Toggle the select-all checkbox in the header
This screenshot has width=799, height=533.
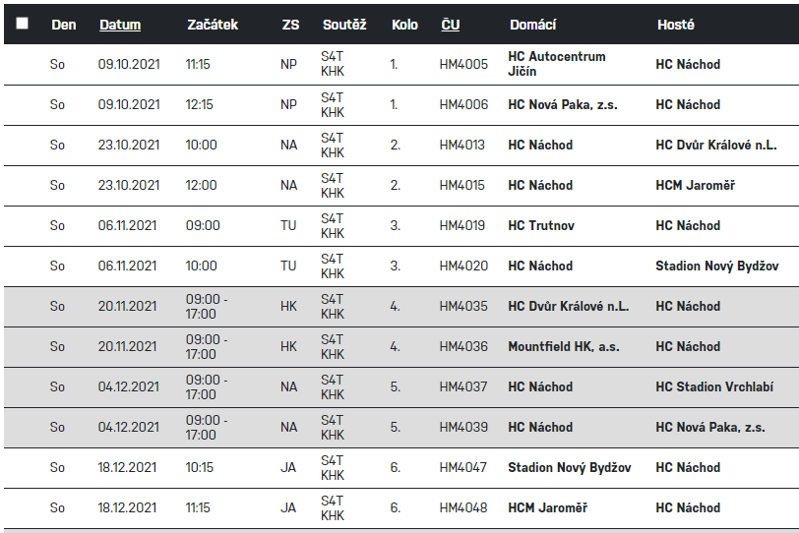tap(22, 24)
